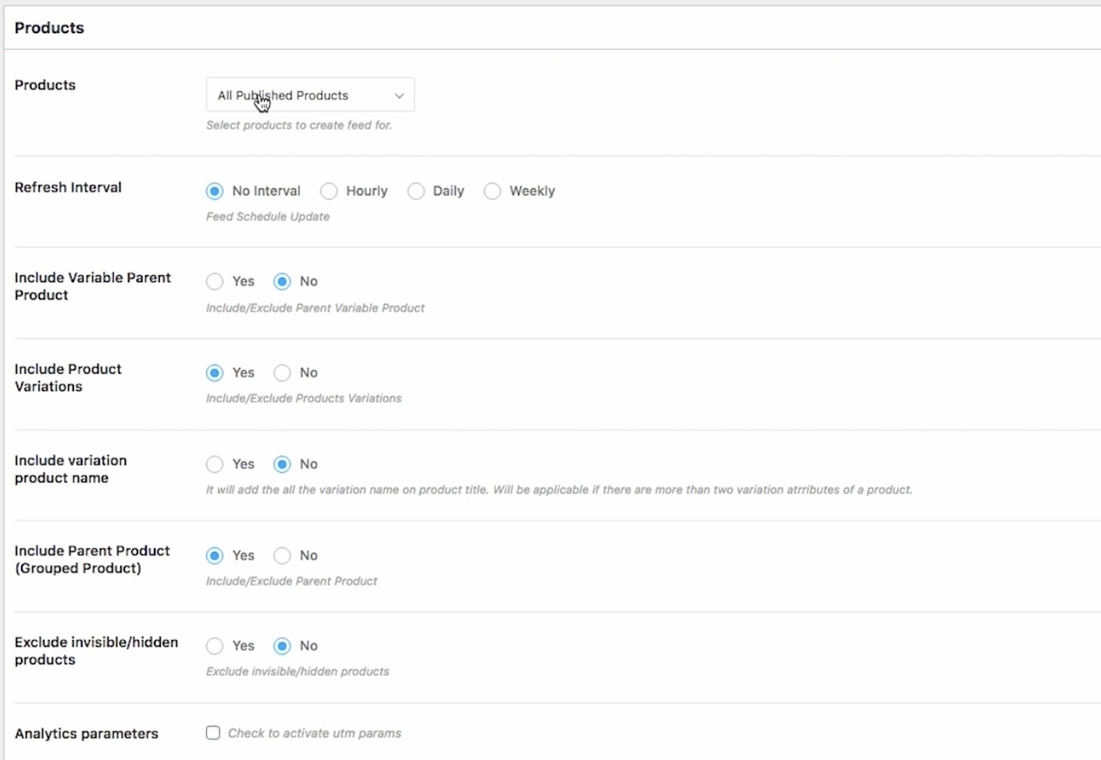Click 'Include/Exclude Parent Variable Product' hint
Screen dimensions: 1101x760
(315, 308)
